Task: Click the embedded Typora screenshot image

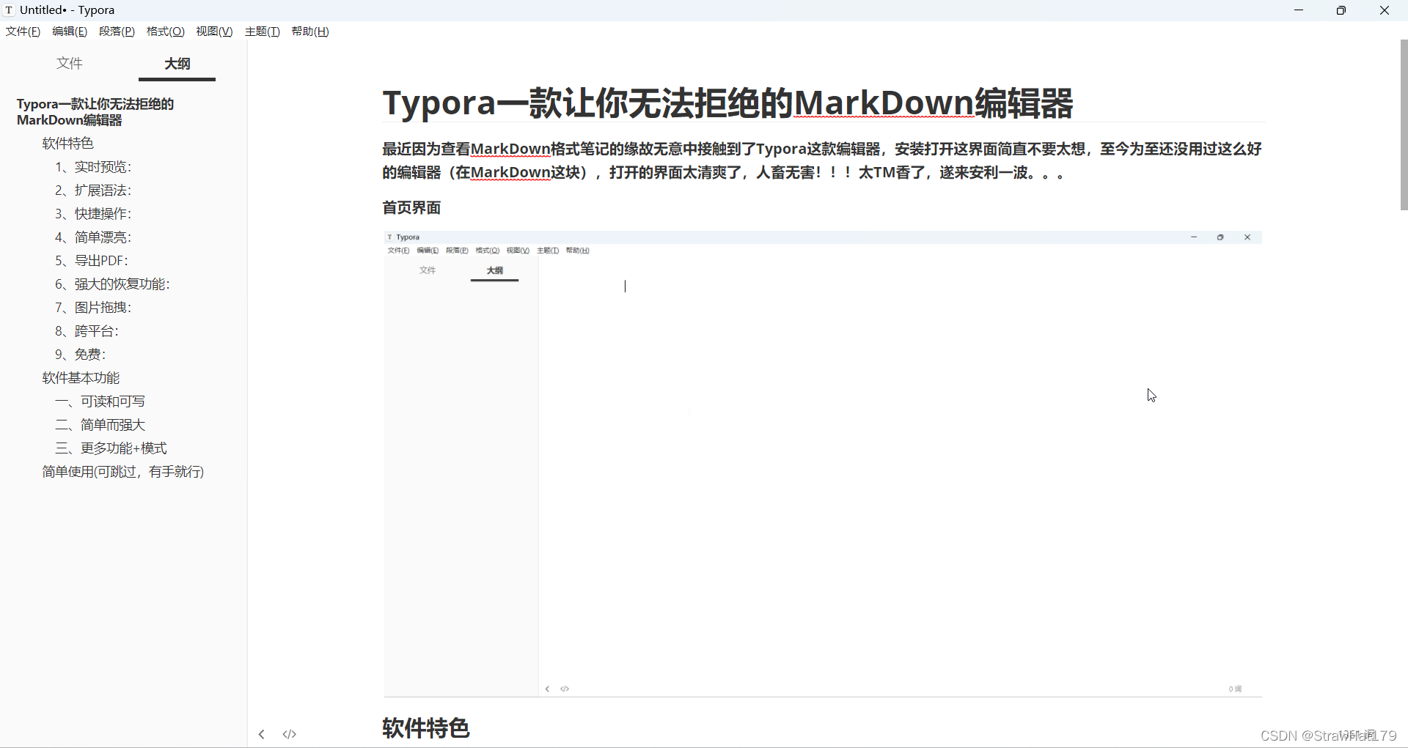Action: 823,464
